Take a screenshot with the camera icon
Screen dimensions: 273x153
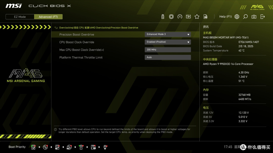(x=254, y=17)
